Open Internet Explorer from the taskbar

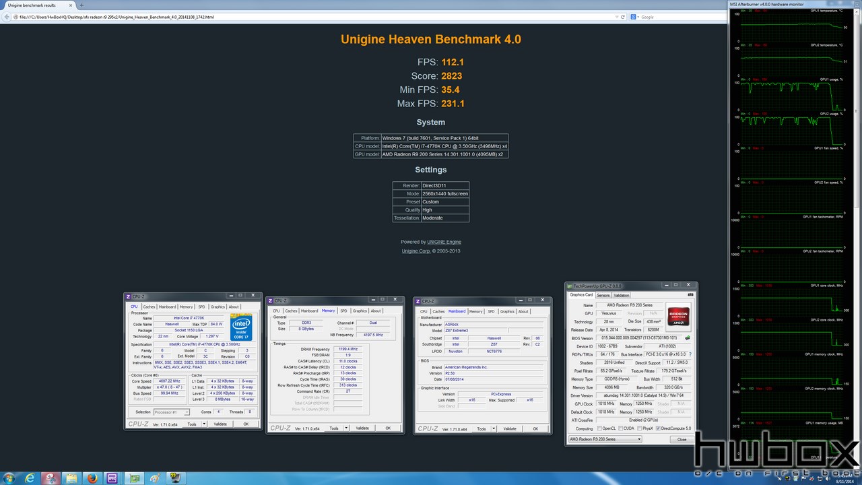pos(30,478)
